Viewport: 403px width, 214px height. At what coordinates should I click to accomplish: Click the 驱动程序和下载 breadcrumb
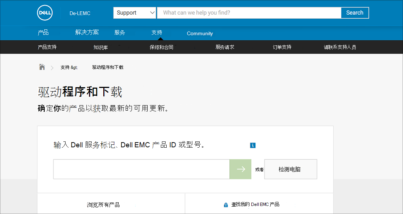coord(108,67)
